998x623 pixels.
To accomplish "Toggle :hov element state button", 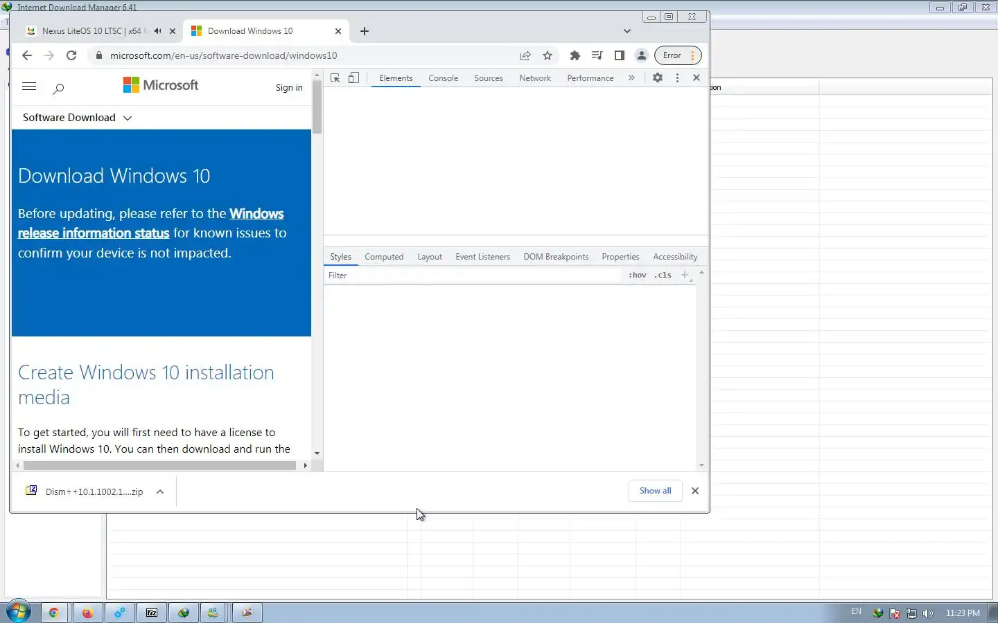I will [638, 276].
